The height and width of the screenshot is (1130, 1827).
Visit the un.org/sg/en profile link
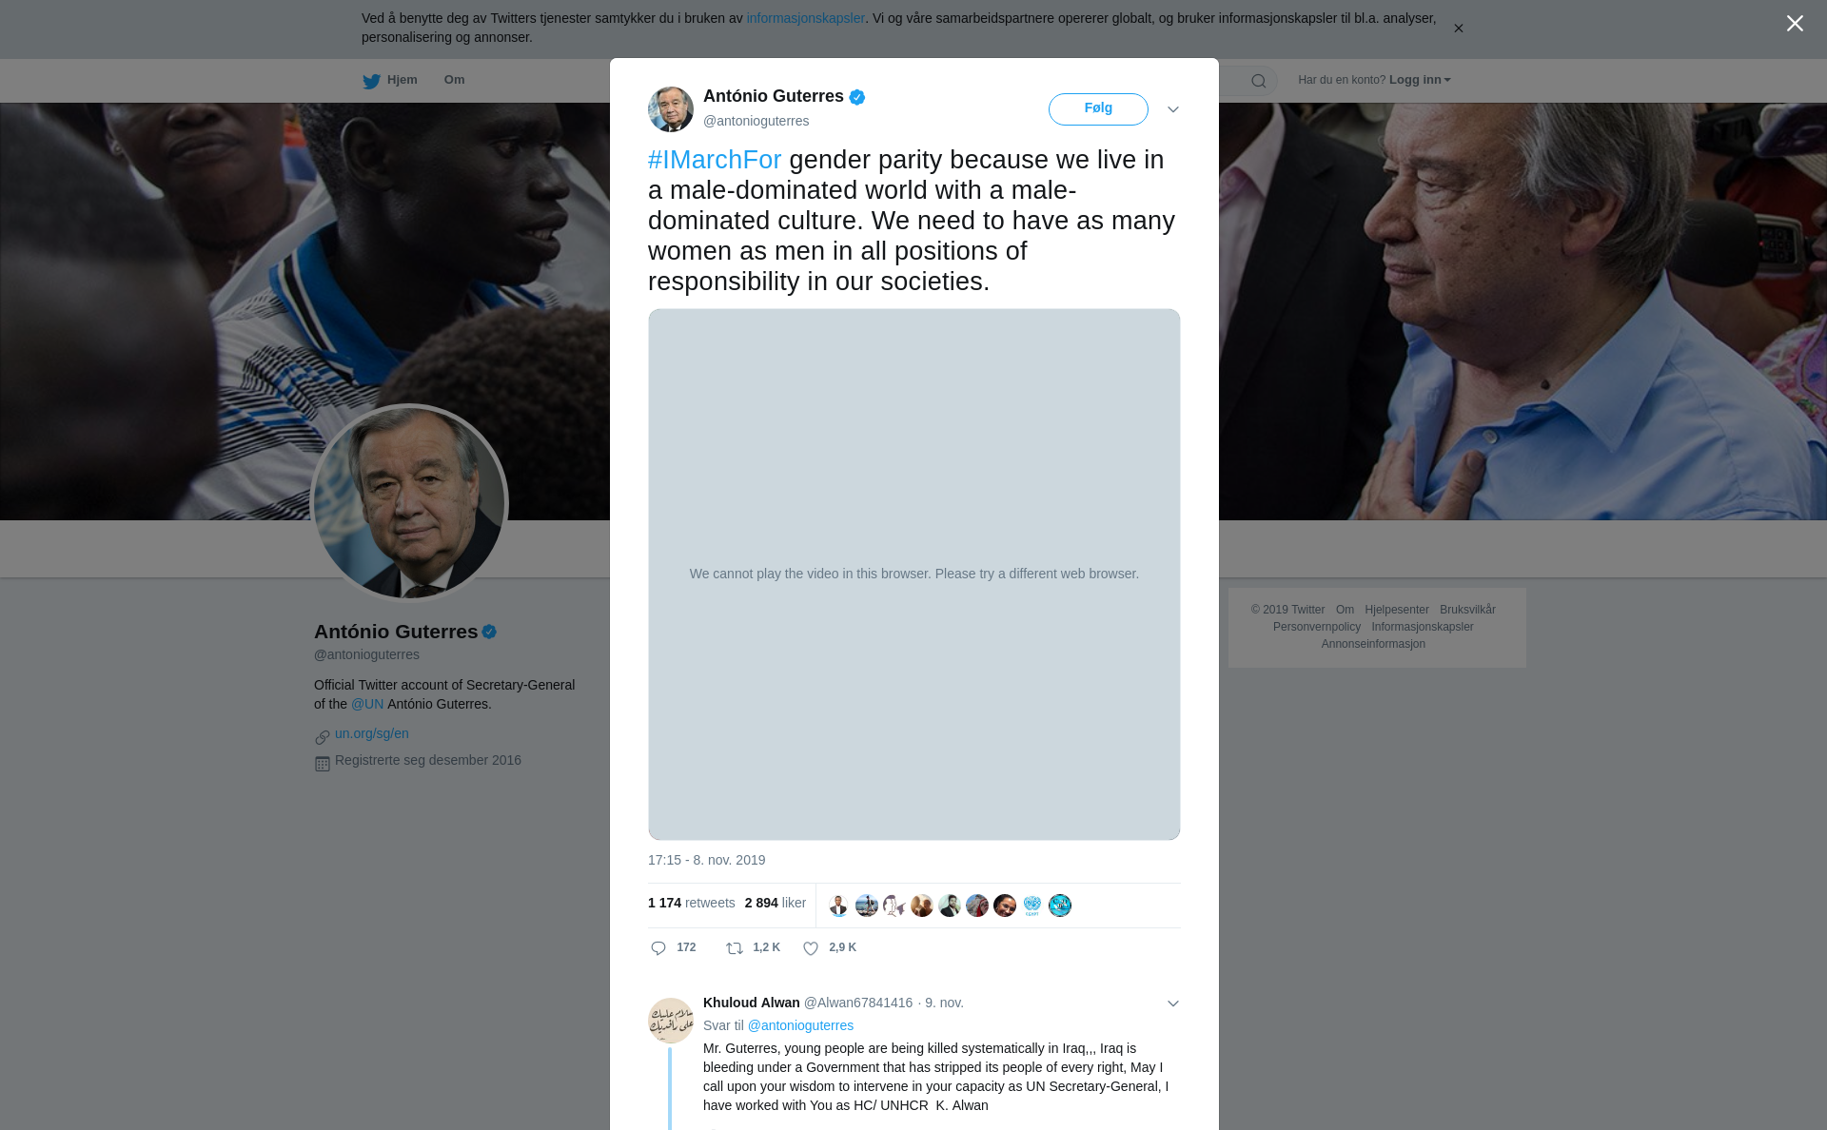click(372, 733)
